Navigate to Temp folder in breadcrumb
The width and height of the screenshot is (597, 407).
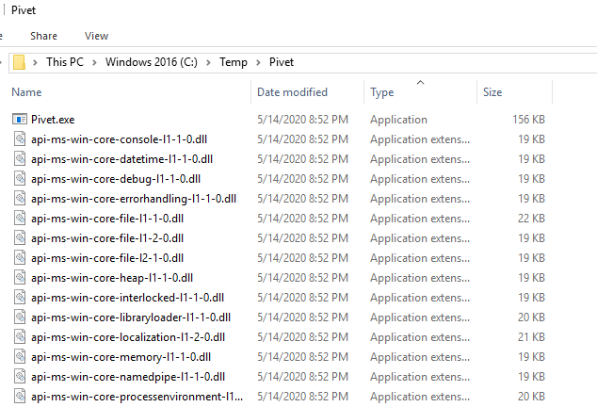[234, 63]
